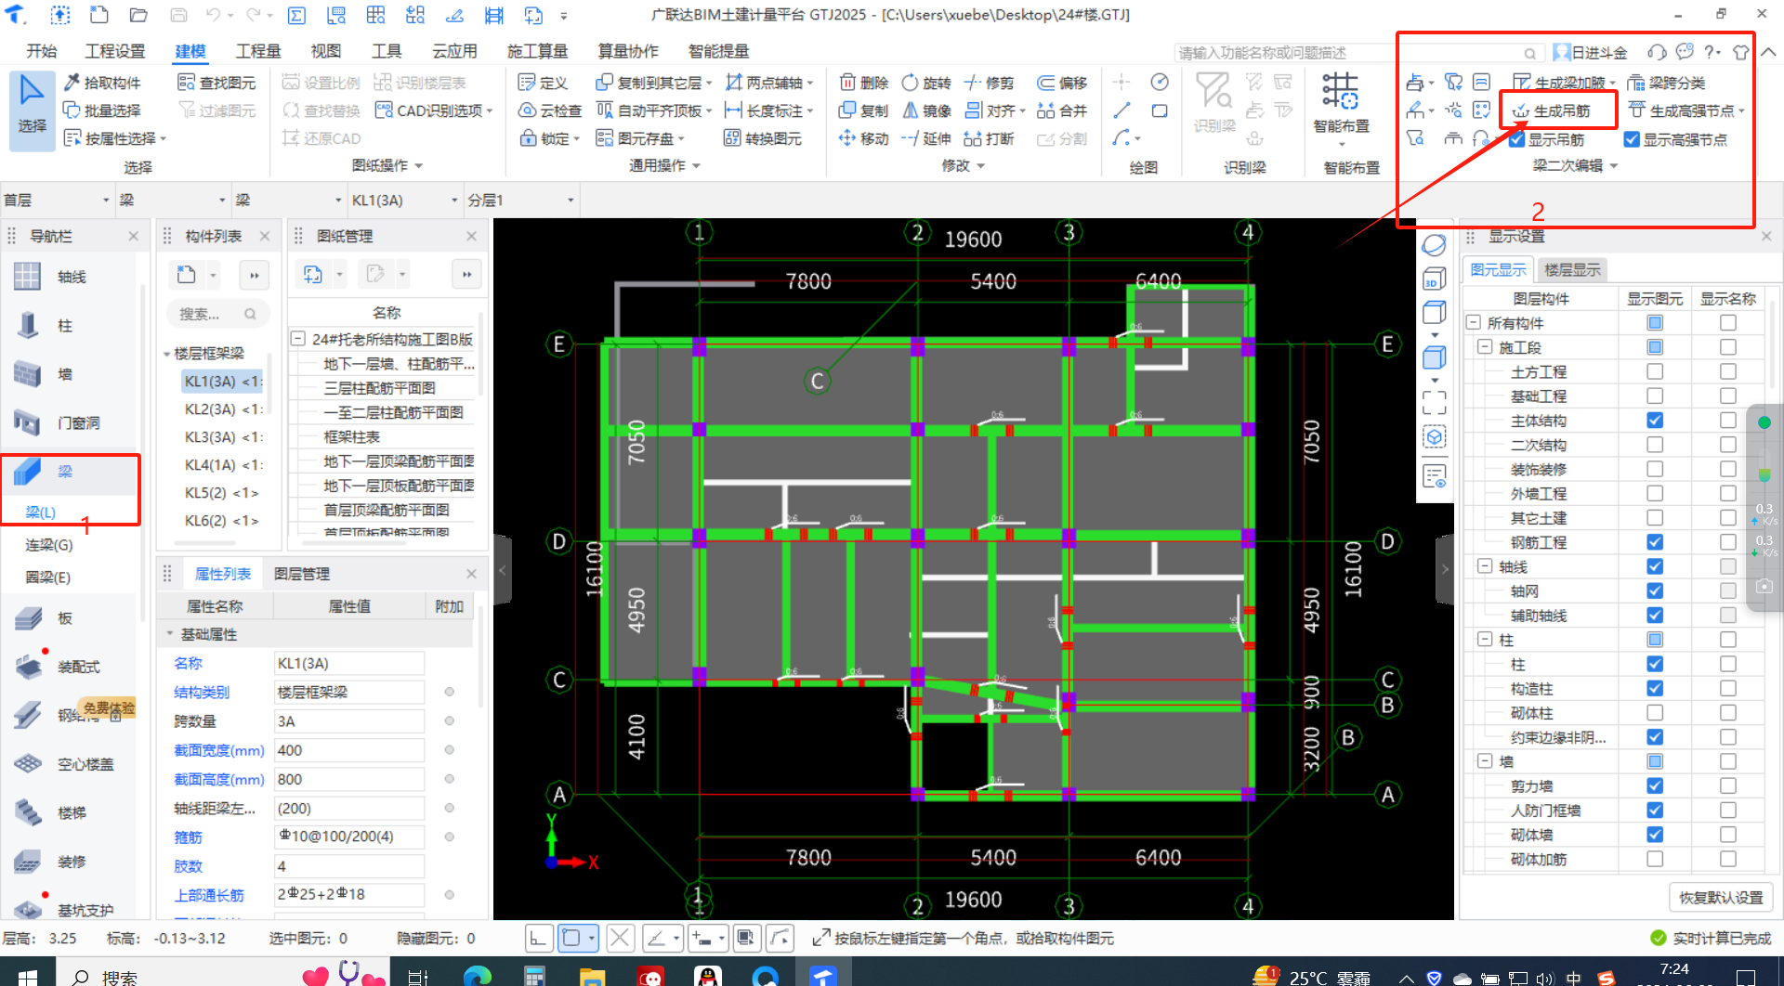Click 偏移 offset tool

1062,83
